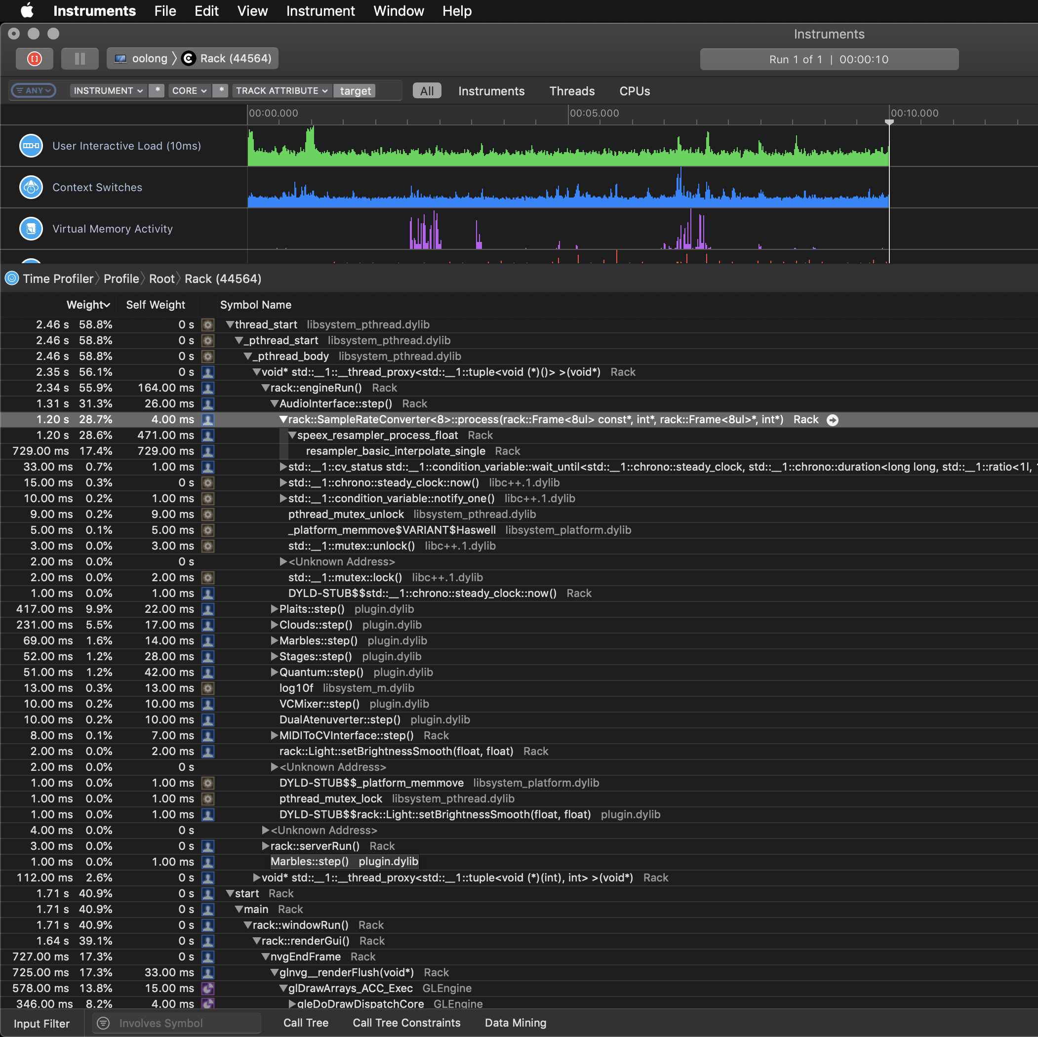Screen dimensions: 1038x1037
Task: Switch to the Threads track filter
Action: pos(572,91)
